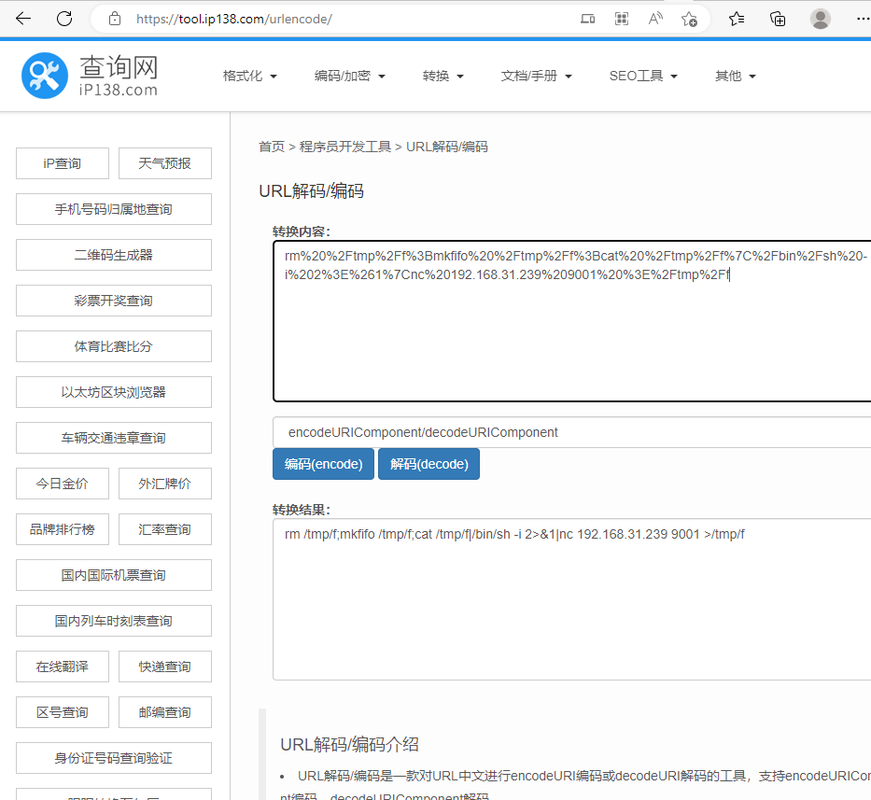Open the 以太坊区块浏览器 sidebar link
This screenshot has width=871, height=800.
(x=114, y=392)
